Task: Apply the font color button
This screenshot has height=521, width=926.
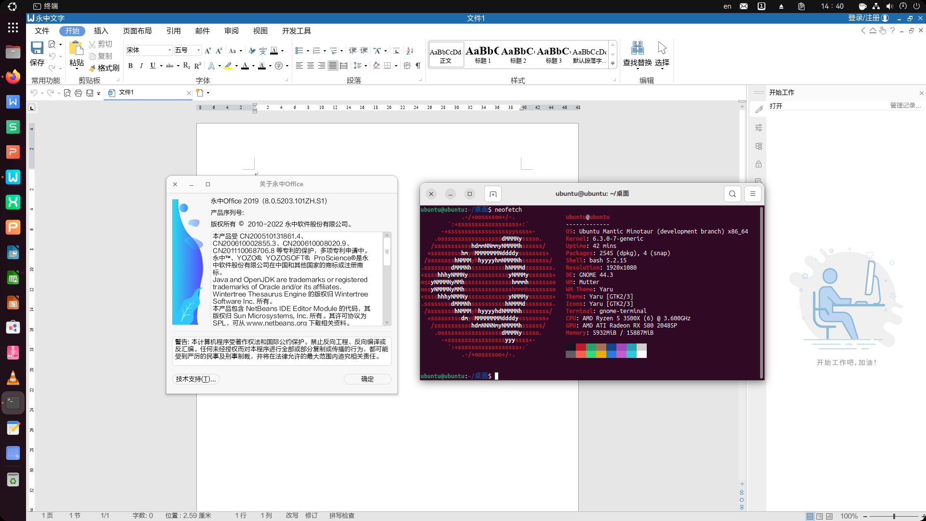Action: pyautogui.click(x=245, y=66)
